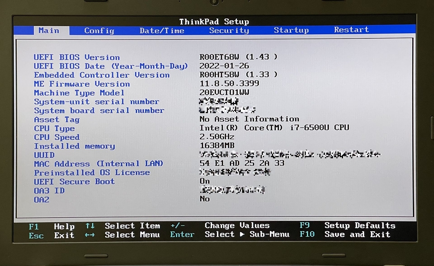Select BIOS version value R00ET68W (1.43)
The image size is (434, 266).
pos(239,57)
